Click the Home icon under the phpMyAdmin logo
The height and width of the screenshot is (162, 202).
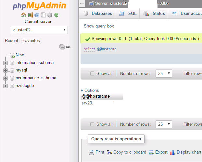pos(24,15)
